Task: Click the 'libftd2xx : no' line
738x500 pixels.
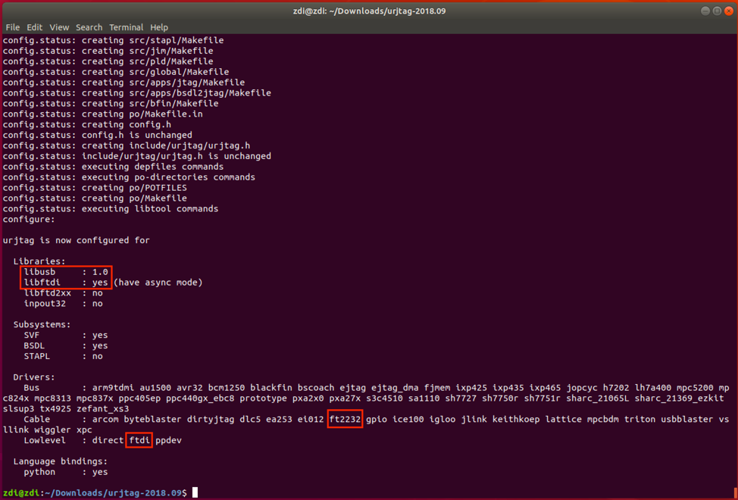Action: click(63, 293)
